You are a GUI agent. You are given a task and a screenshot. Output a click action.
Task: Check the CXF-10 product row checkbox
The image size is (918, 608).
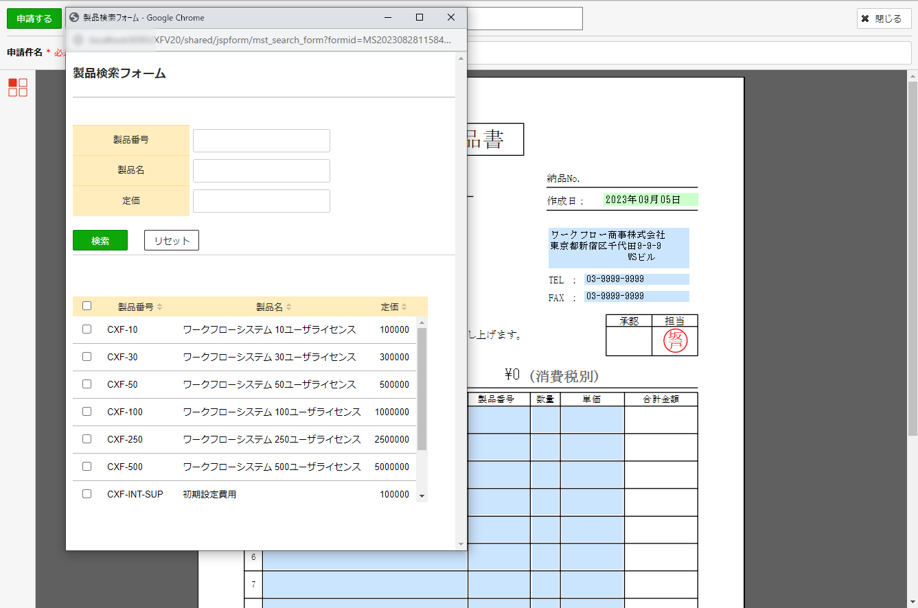87,329
